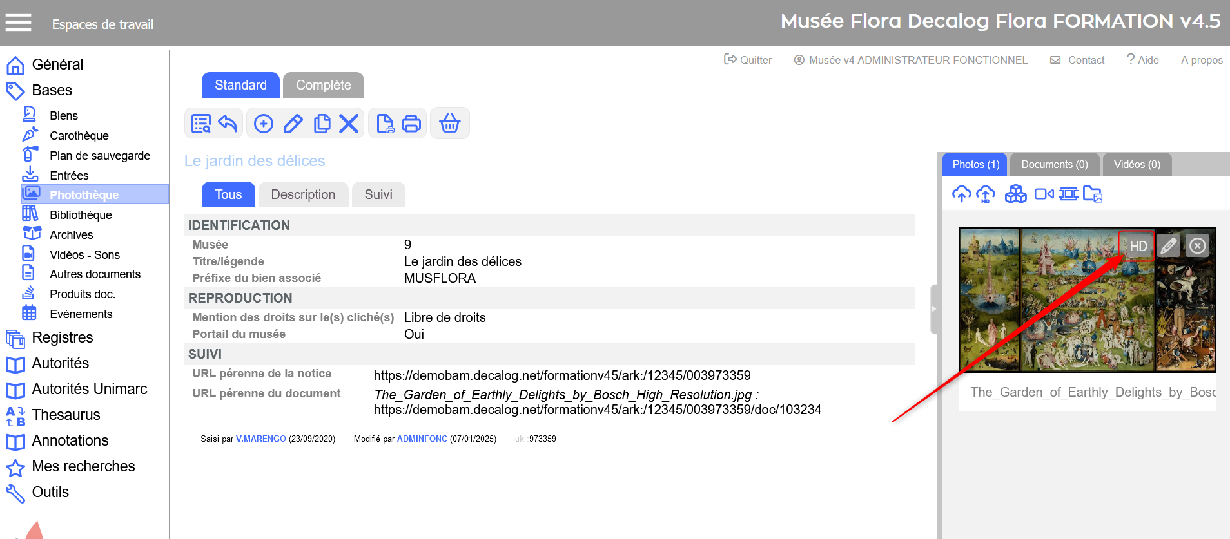Screen dimensions: 1230x539
Task: Click the notice permanent URL ending 003973359
Action: click(x=562, y=375)
